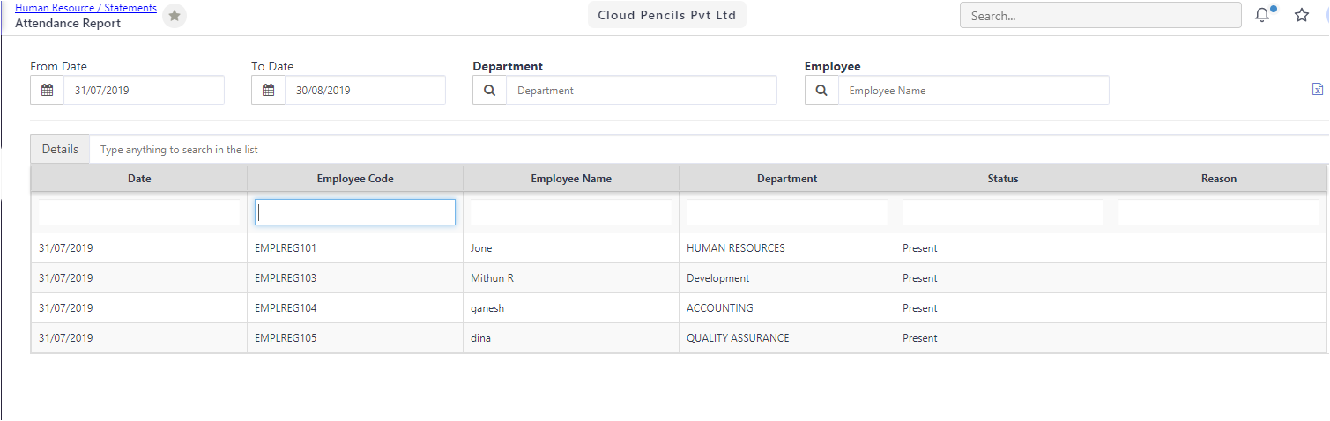
Task: Click the bookmarks star icon at top right
Action: (1302, 15)
